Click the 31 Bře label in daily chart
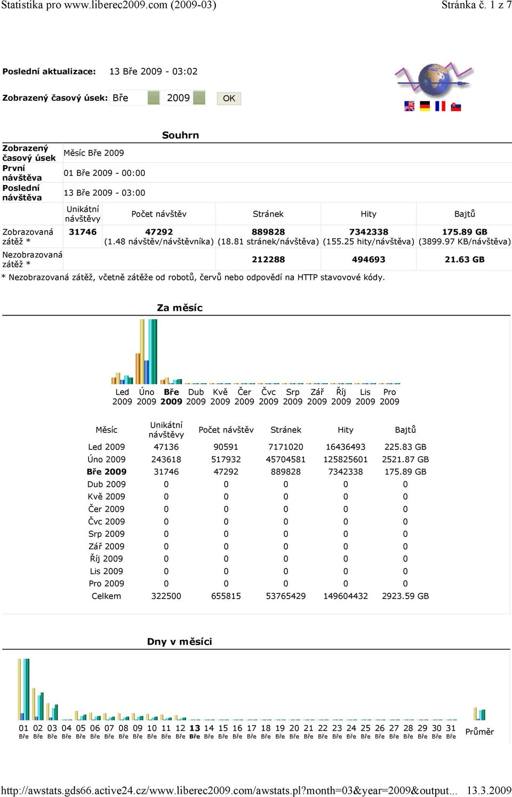This screenshot has width=512, height=797. (x=451, y=731)
